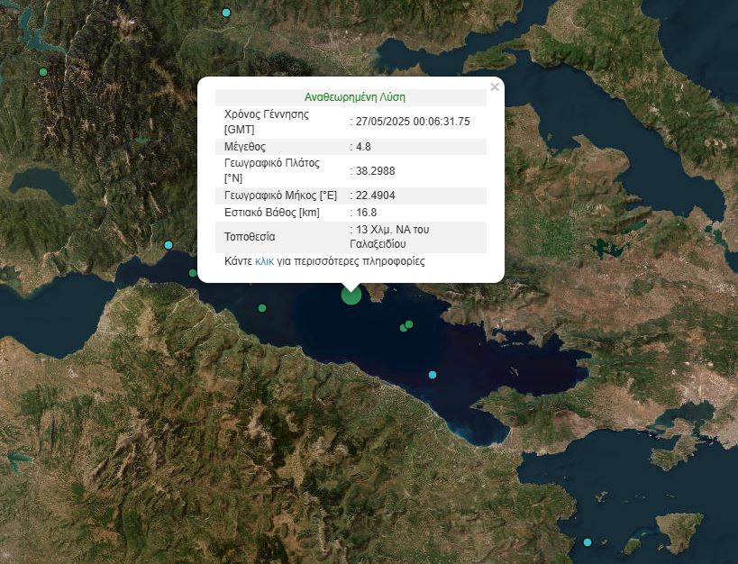Click the 'Μέγεθος' label
Viewport: 738px width, 564px height.
click(x=245, y=147)
